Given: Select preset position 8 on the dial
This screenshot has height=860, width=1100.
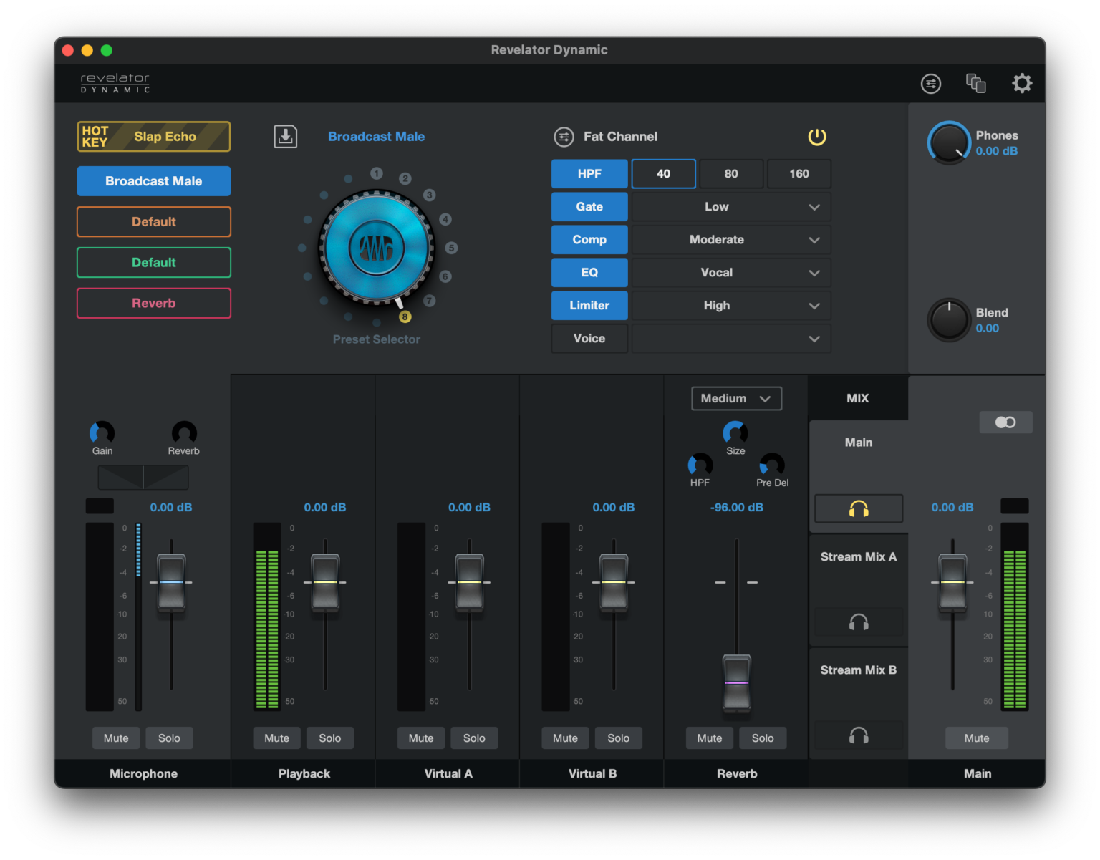Looking at the screenshot, I should point(405,317).
